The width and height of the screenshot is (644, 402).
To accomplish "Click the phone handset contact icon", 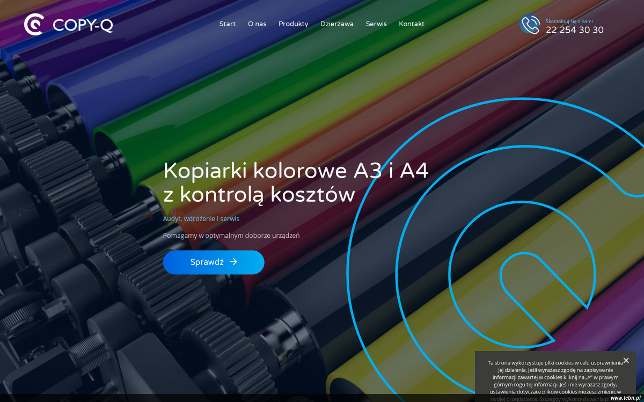I will point(530,24).
